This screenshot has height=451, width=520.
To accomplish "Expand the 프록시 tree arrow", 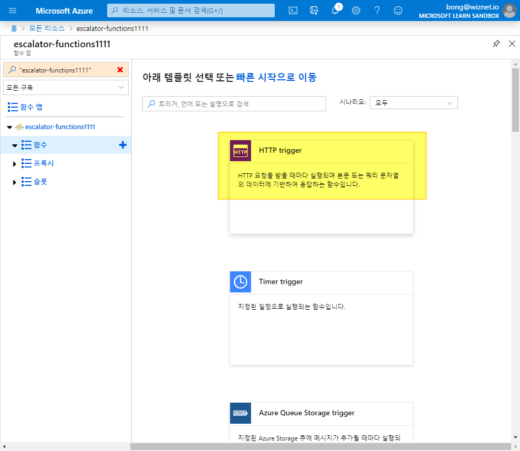I will pyautogui.click(x=14, y=164).
